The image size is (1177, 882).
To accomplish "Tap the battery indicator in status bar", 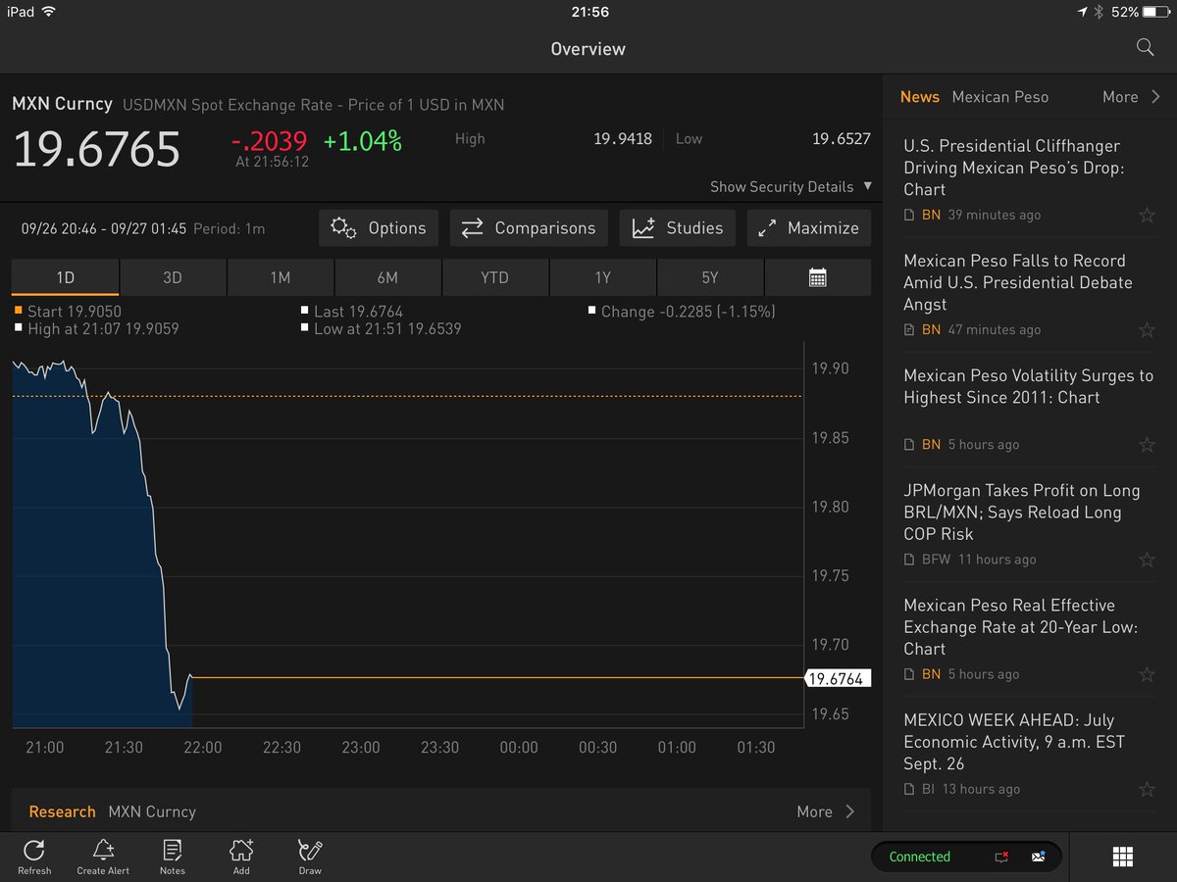I will [x=1155, y=14].
